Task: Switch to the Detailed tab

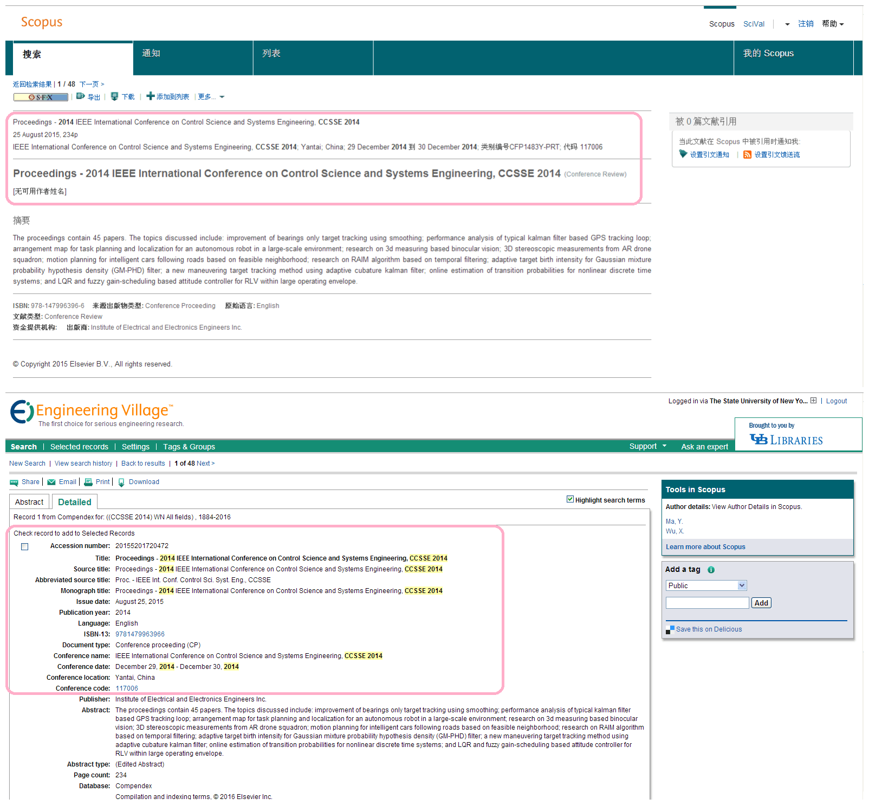Action: [x=75, y=502]
